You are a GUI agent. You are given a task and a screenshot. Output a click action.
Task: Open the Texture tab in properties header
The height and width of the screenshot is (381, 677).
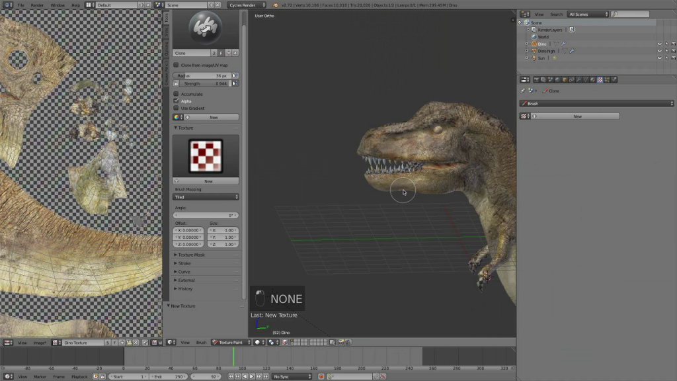coord(600,80)
